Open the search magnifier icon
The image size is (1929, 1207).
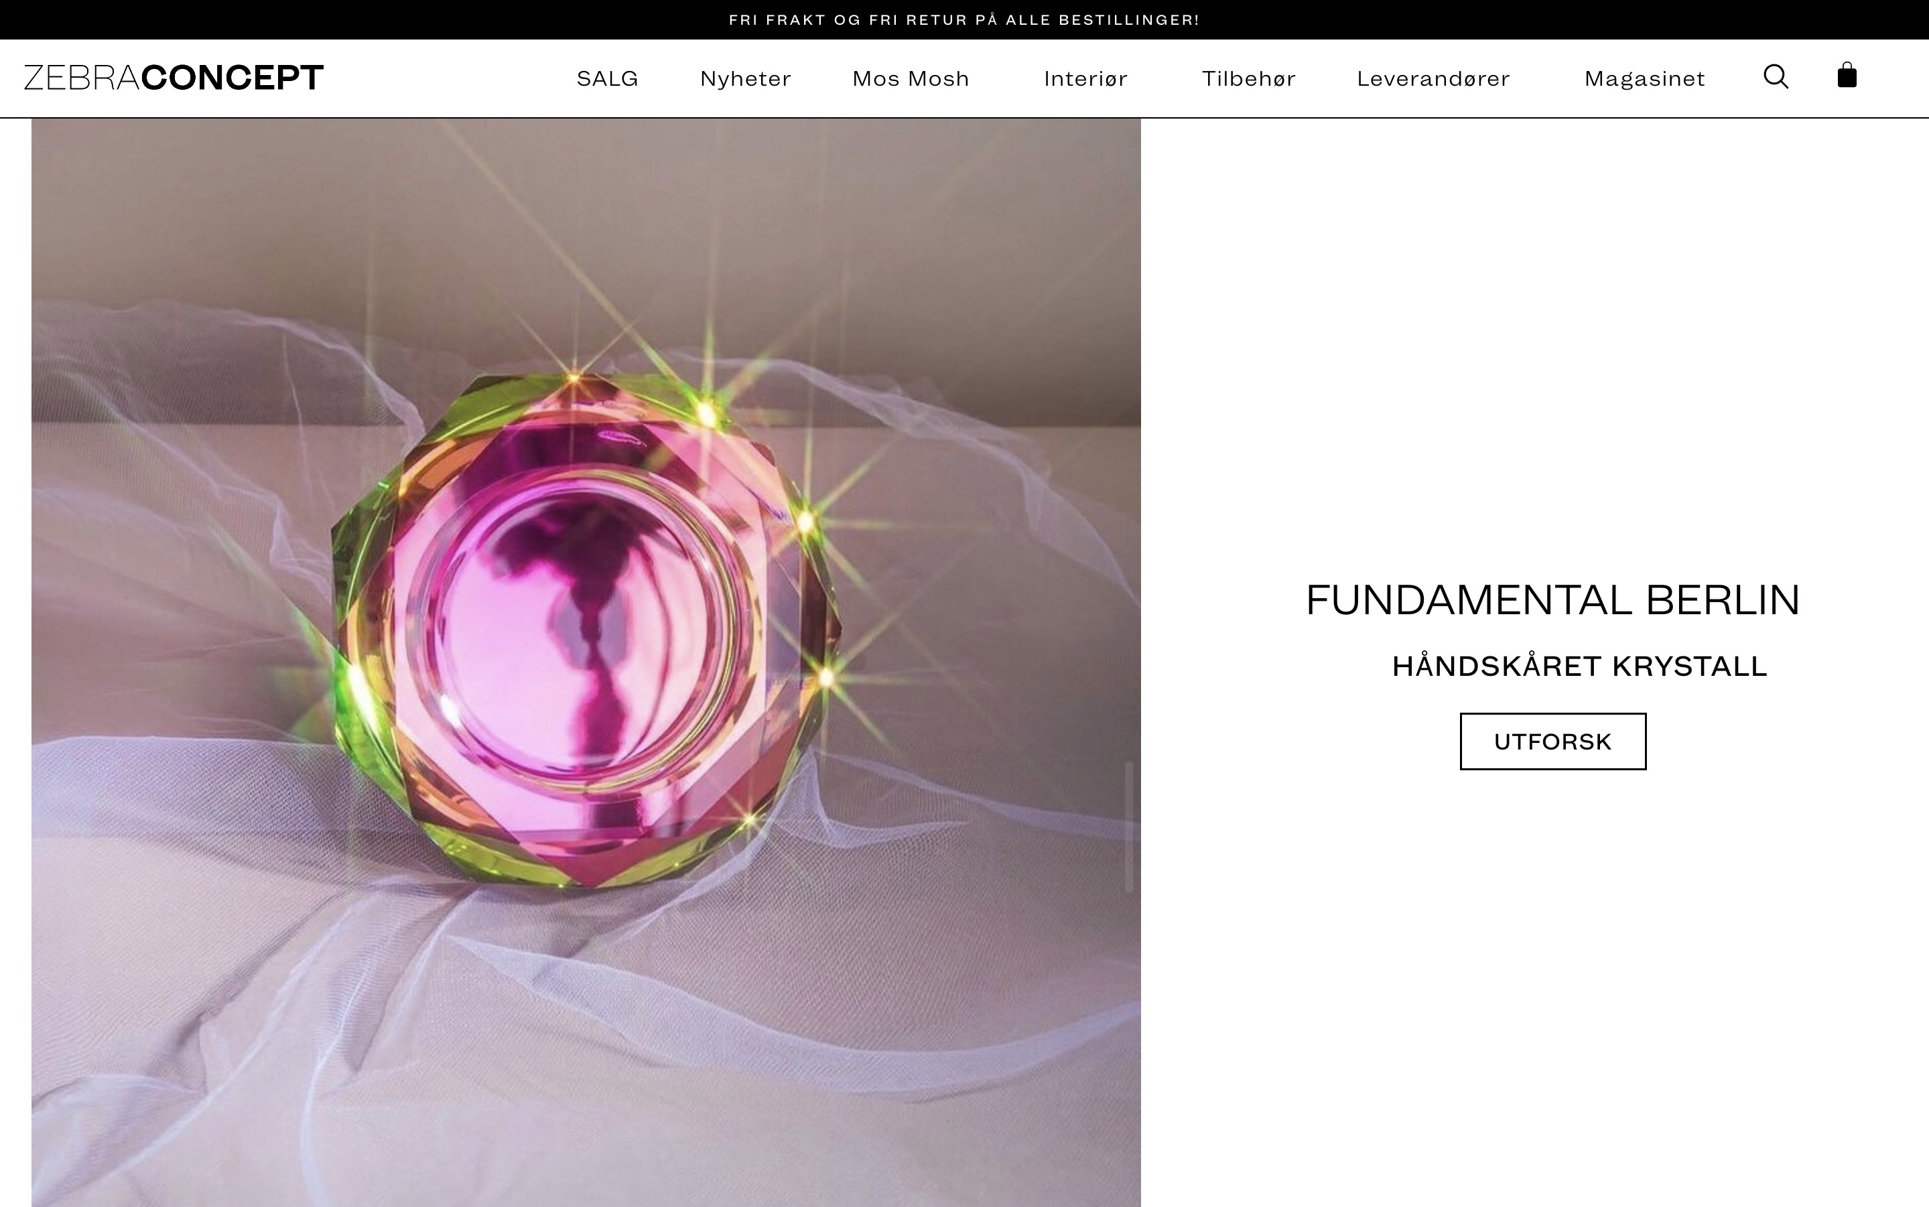click(1776, 76)
